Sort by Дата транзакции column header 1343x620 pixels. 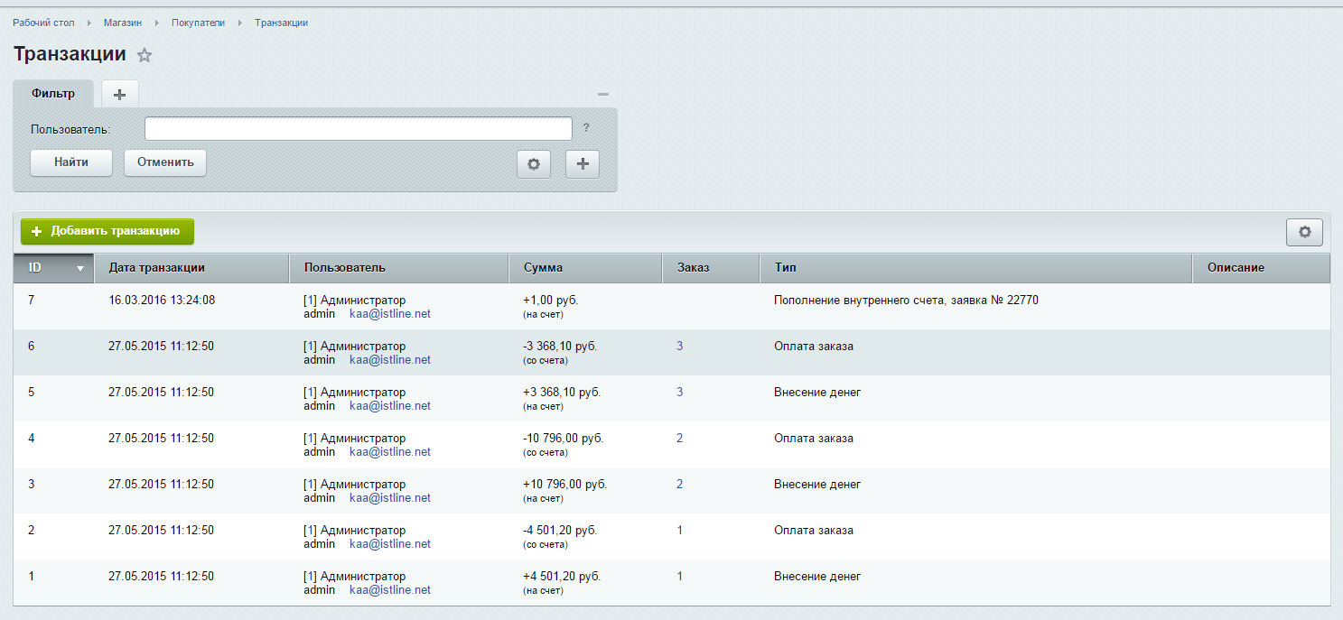coord(156,268)
